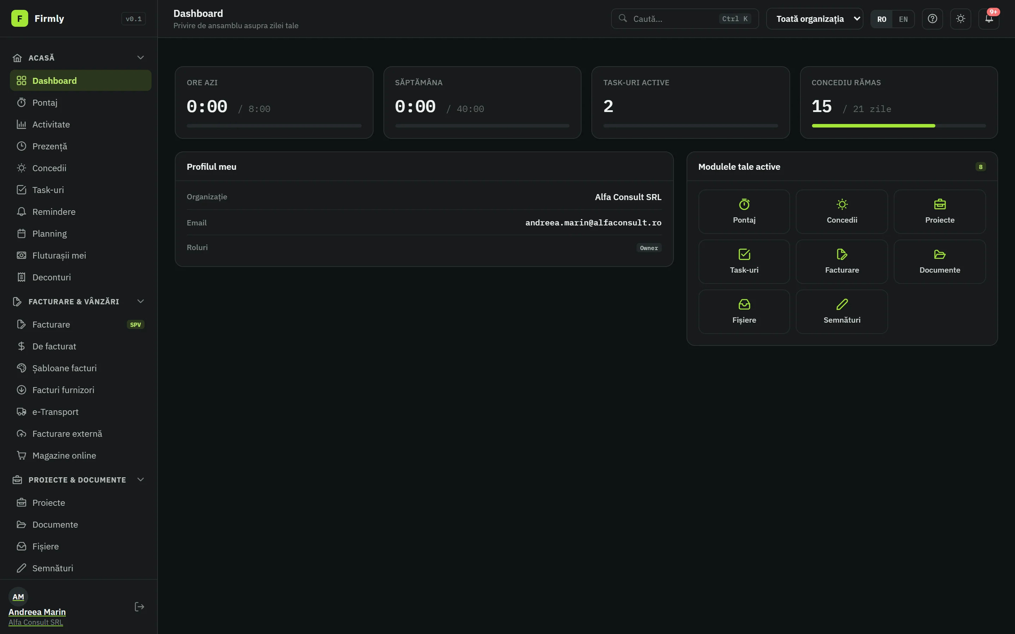
Task: Open Fluturașii mei from the sidebar
Action: tap(80, 255)
